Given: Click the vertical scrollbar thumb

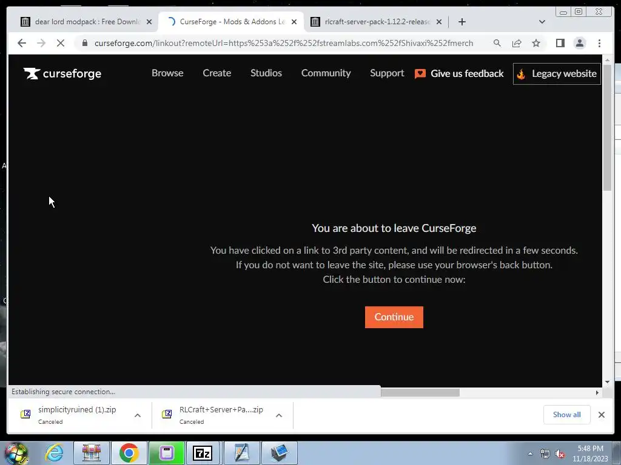Looking at the screenshot, I should click(607, 127).
